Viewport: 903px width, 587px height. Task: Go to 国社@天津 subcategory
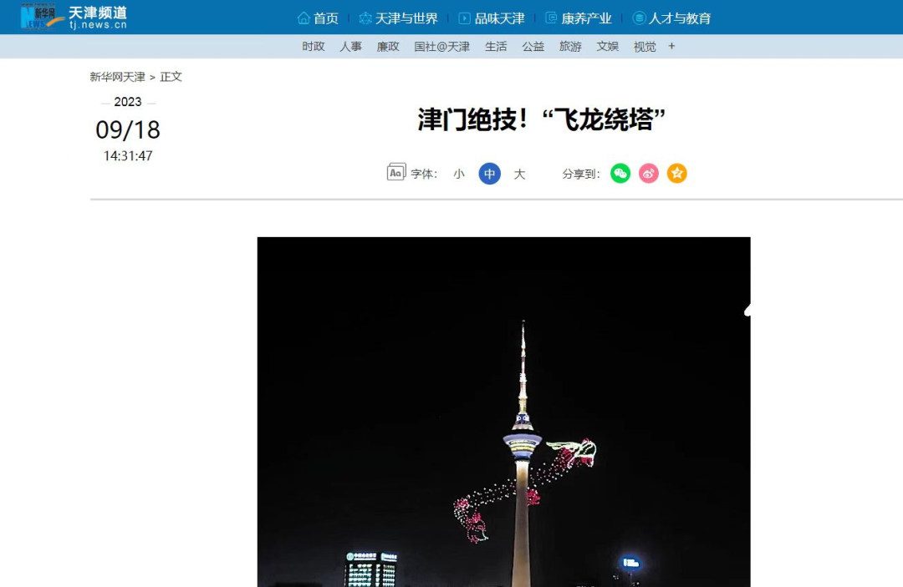(441, 47)
